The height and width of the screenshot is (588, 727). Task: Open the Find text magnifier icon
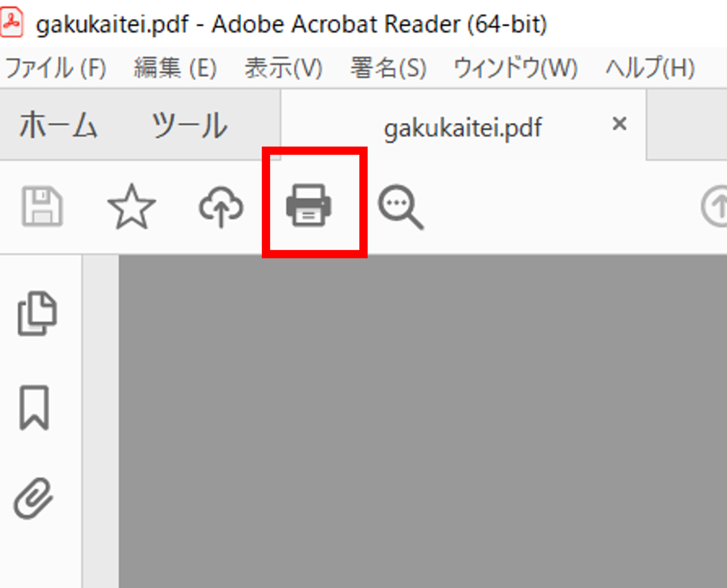400,207
